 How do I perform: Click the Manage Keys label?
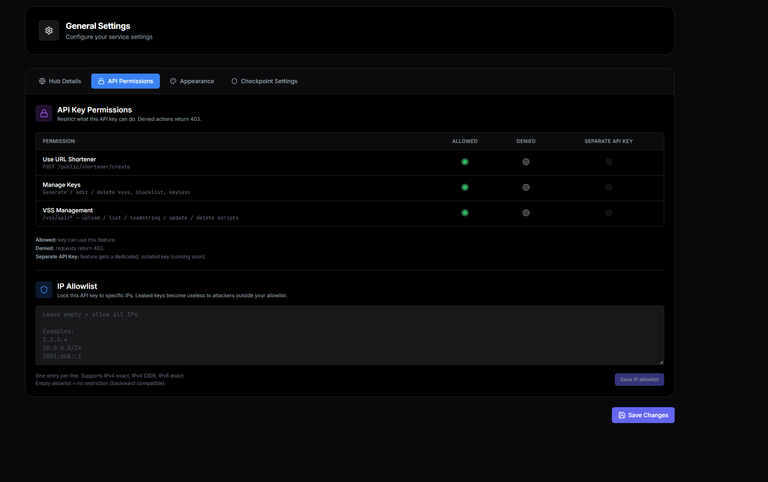[x=62, y=185]
